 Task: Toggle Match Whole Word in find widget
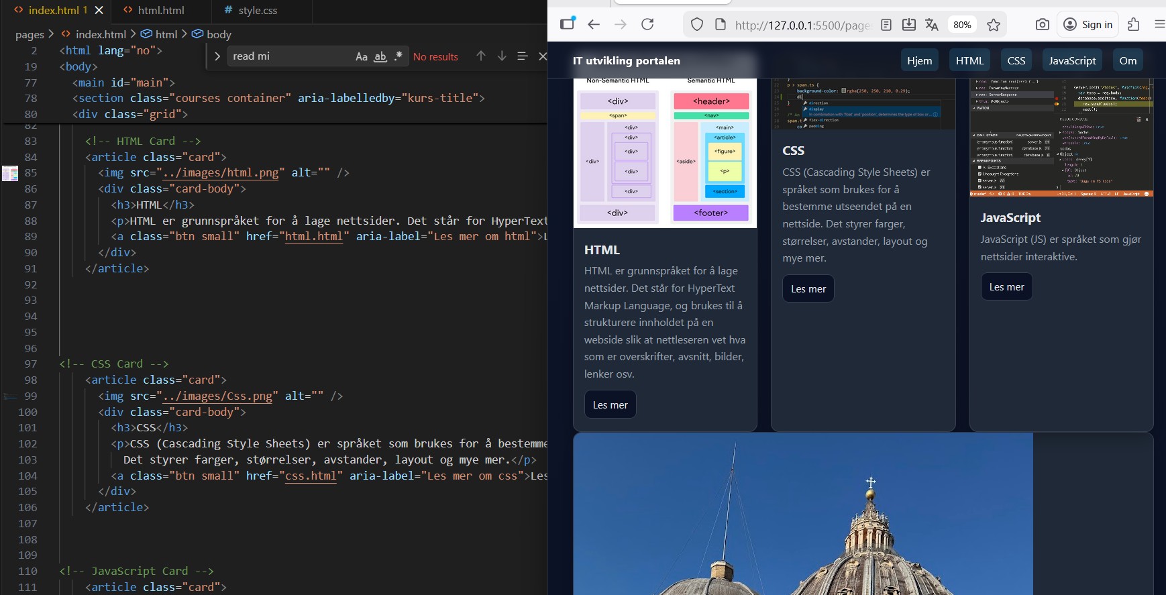pos(380,56)
